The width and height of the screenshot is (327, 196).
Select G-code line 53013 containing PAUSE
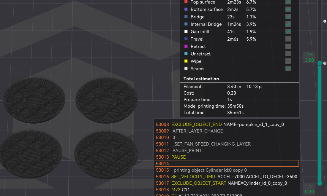tap(208, 157)
